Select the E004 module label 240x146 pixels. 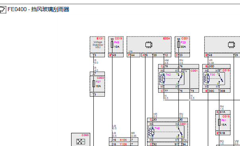tap(166, 39)
